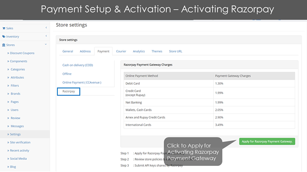The image size is (307, 172).
Task: Select the Offline payment option
Action: pyautogui.click(x=67, y=74)
